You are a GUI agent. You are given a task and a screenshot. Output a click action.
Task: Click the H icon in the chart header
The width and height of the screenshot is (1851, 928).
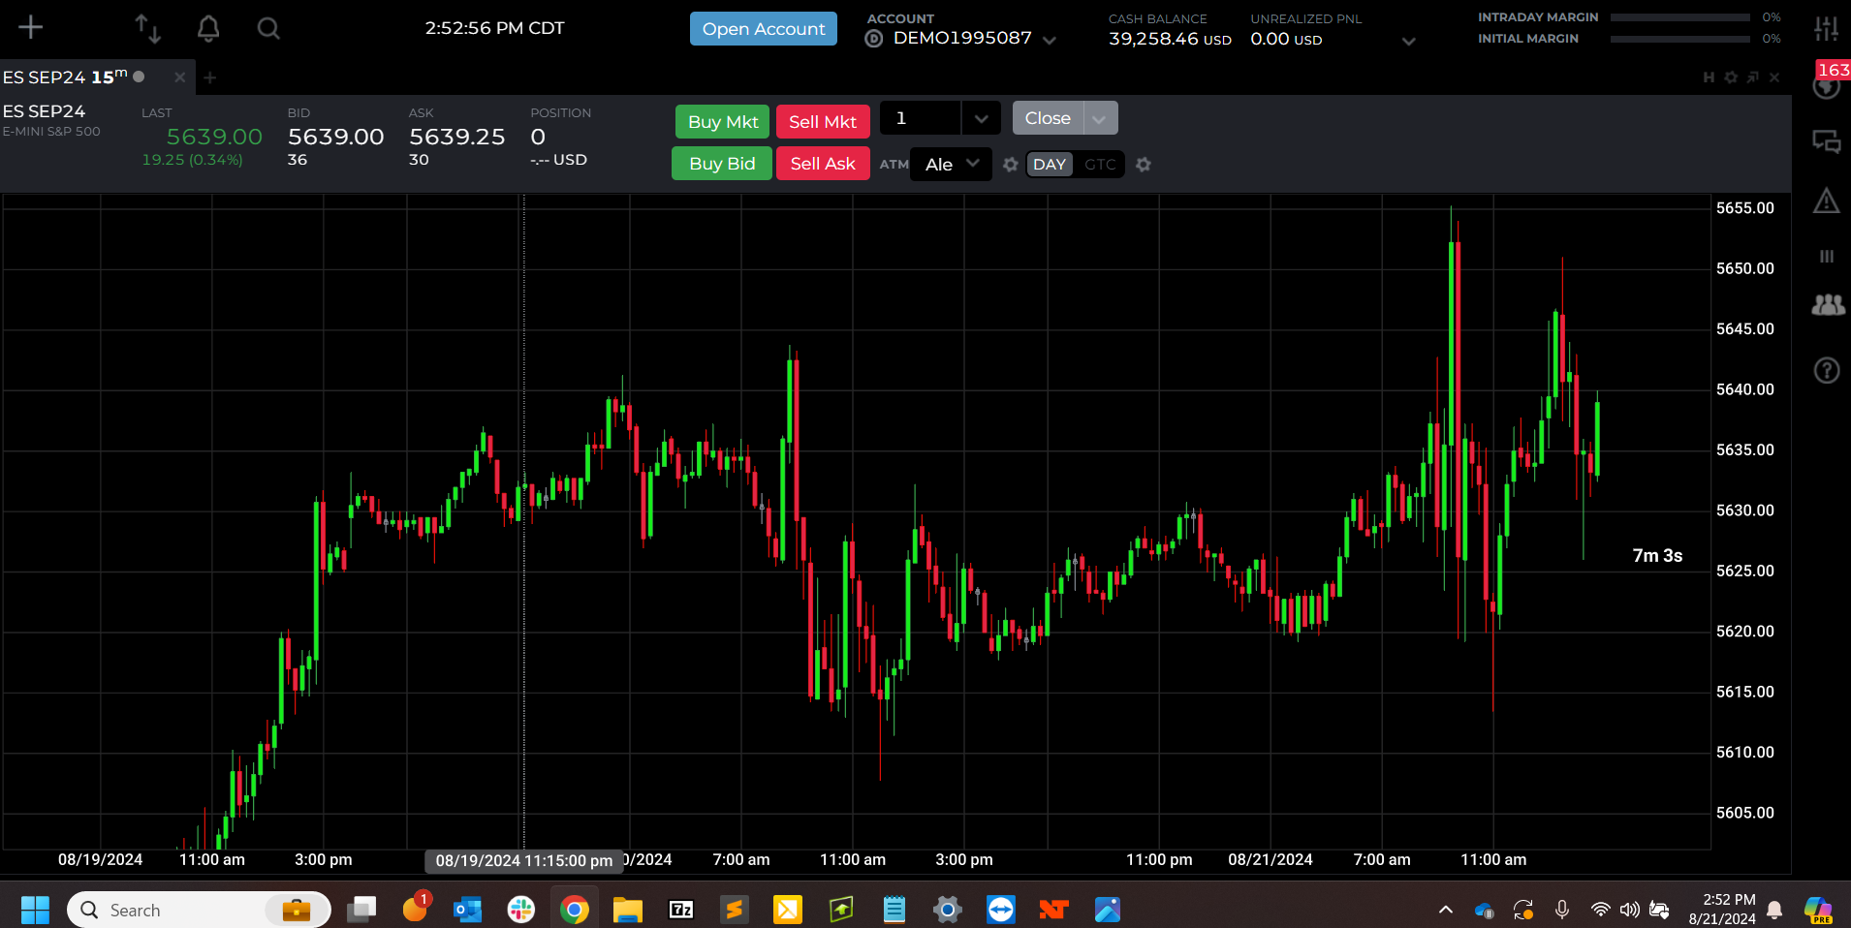click(1709, 77)
